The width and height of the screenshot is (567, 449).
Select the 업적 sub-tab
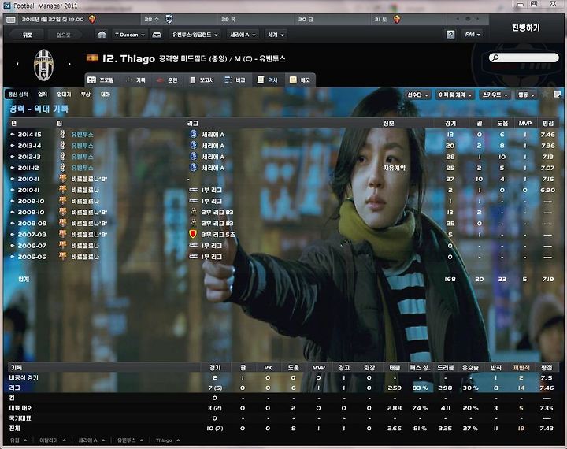43,94
